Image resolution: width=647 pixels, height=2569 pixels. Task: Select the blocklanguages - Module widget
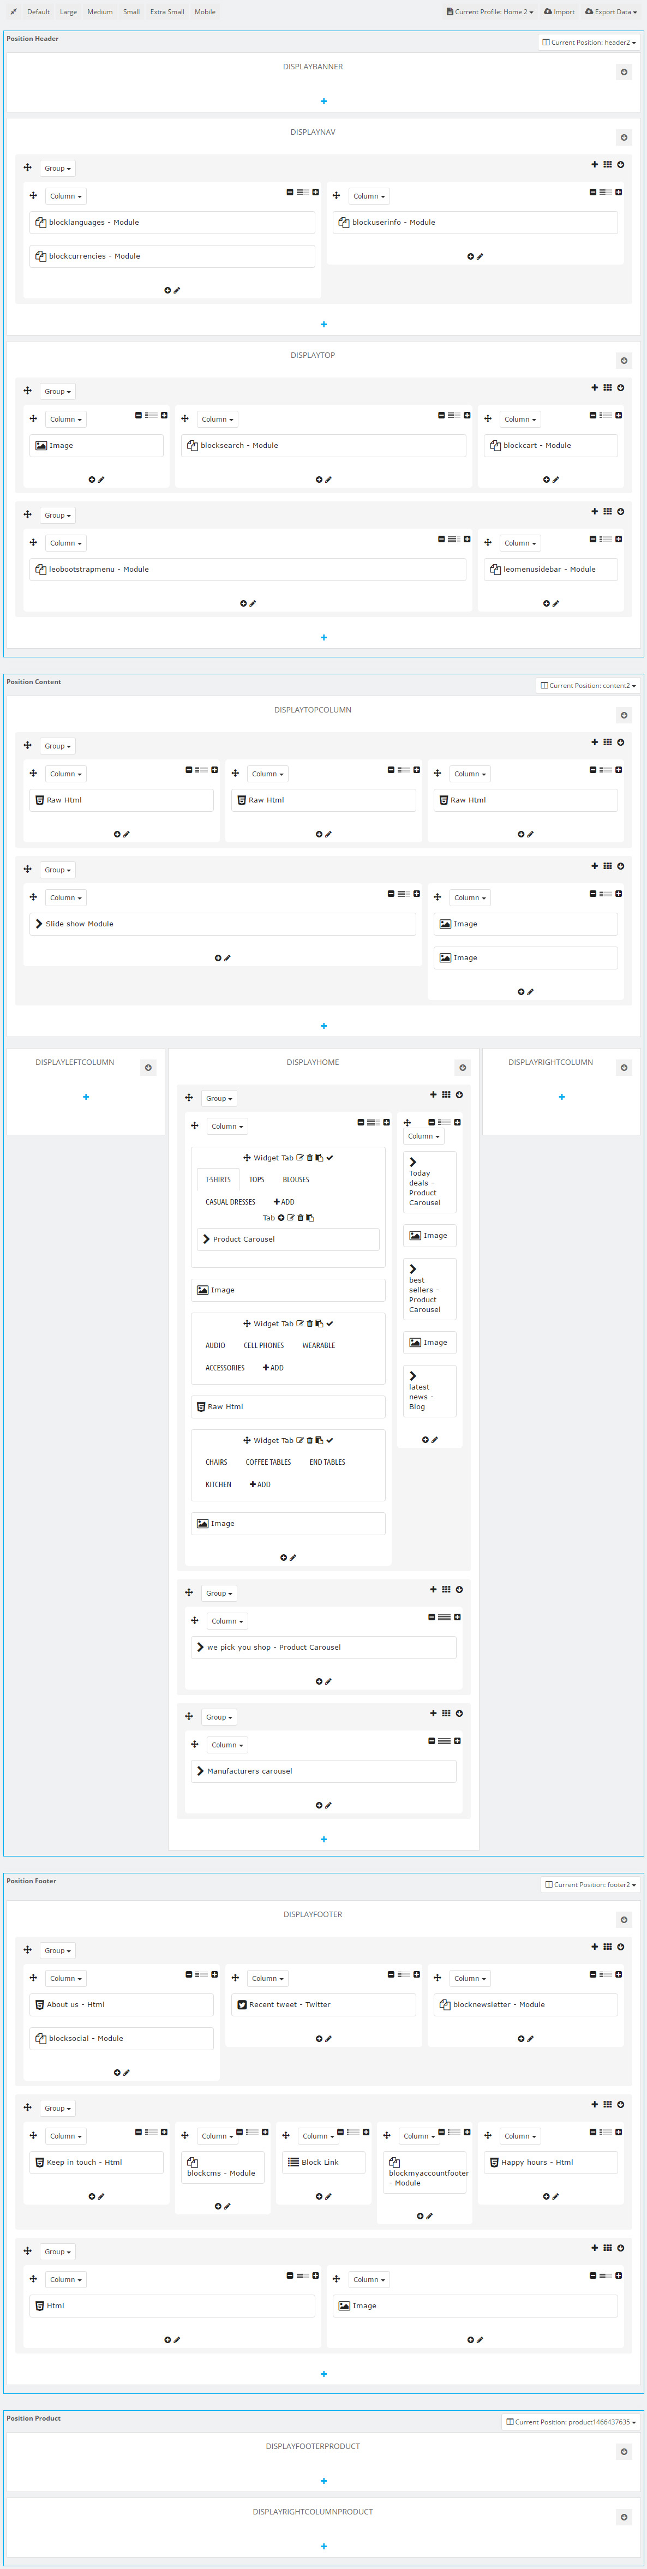coord(172,223)
